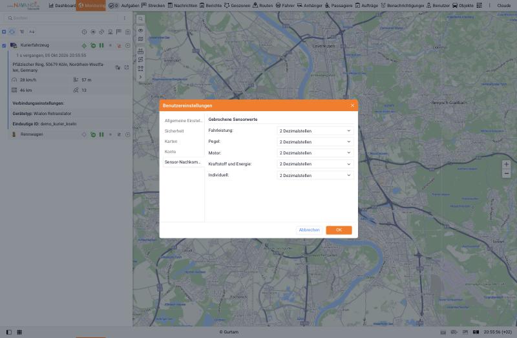Click the grid view icon in bottom bar
The image size is (517, 338).
tap(19, 332)
